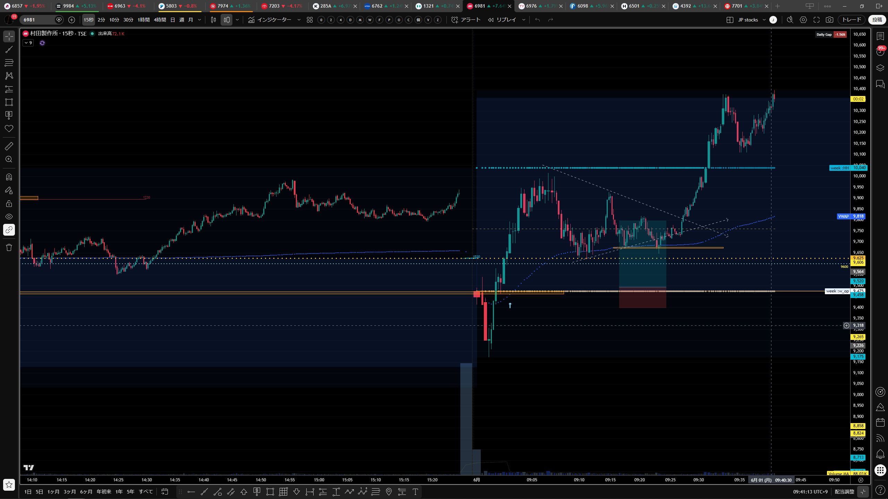The height and width of the screenshot is (499, 888).
Task: Click the candlestick chart type icon
Action: click(214, 20)
